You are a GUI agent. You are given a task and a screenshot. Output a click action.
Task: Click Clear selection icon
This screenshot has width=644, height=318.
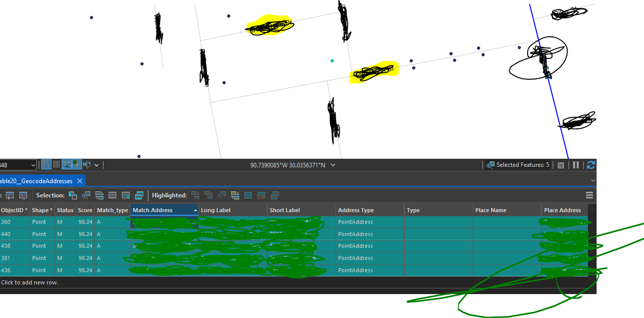pos(113,195)
